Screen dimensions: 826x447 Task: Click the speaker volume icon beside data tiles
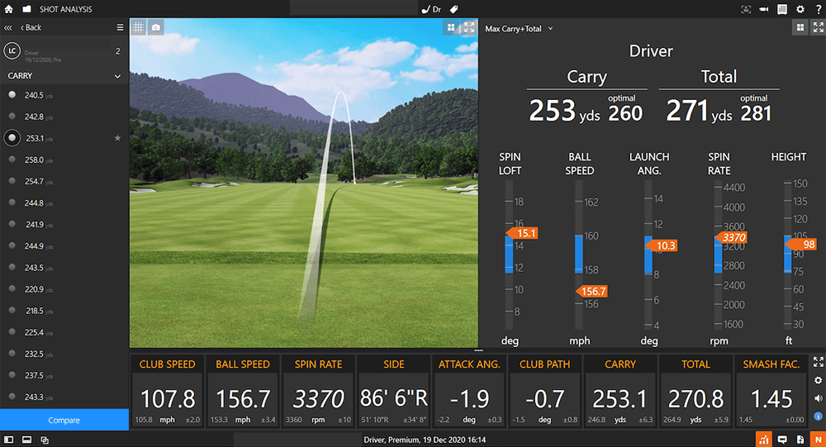click(x=818, y=398)
